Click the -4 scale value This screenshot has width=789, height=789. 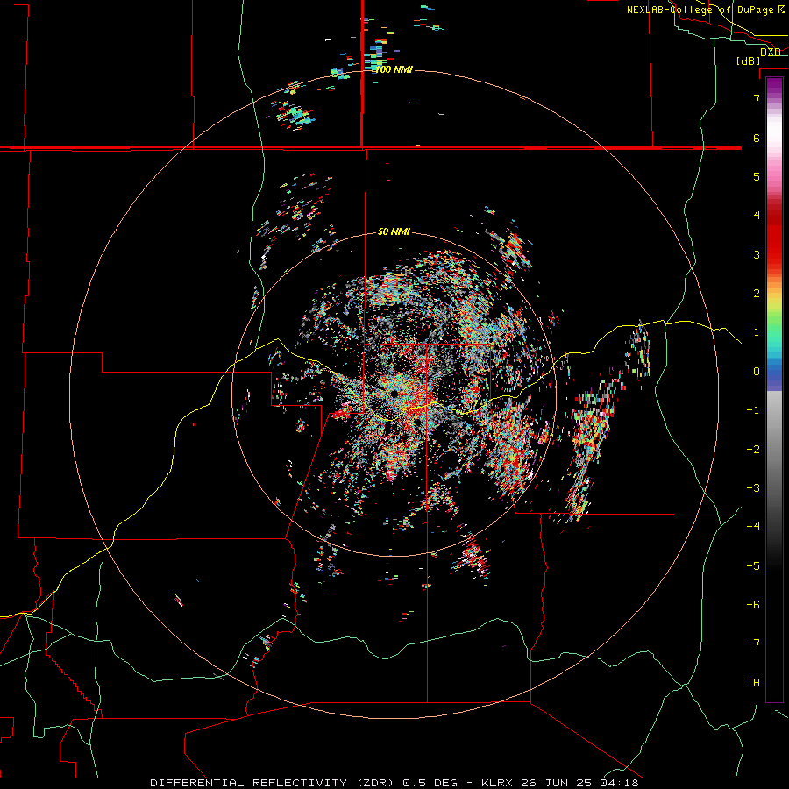click(753, 526)
